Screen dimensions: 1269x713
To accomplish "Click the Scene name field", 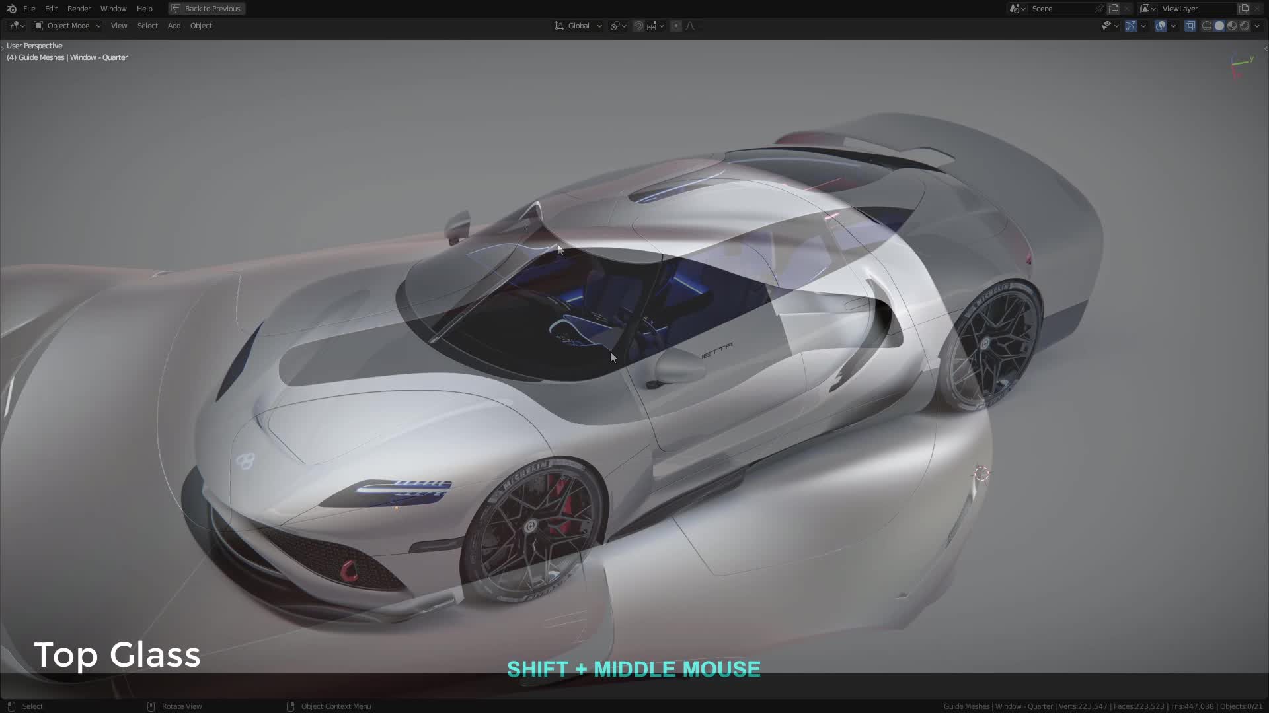I will [1061, 9].
